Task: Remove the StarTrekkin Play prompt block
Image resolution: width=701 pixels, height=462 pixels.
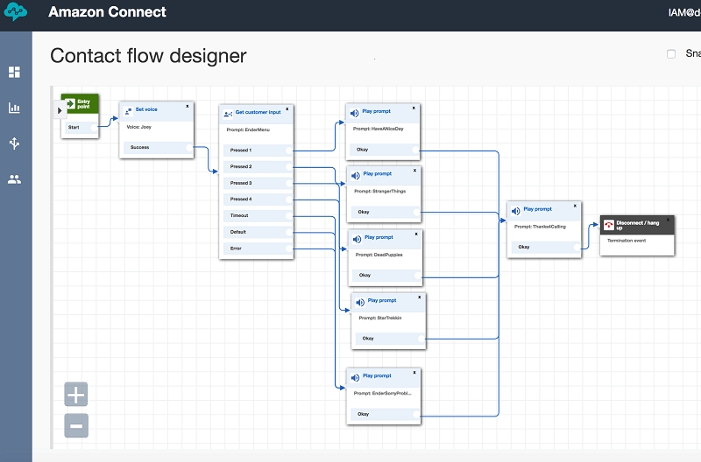Action: [420, 297]
